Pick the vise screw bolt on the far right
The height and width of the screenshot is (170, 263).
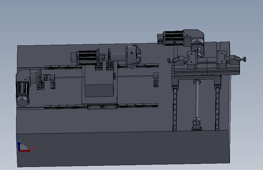[x=243, y=59]
